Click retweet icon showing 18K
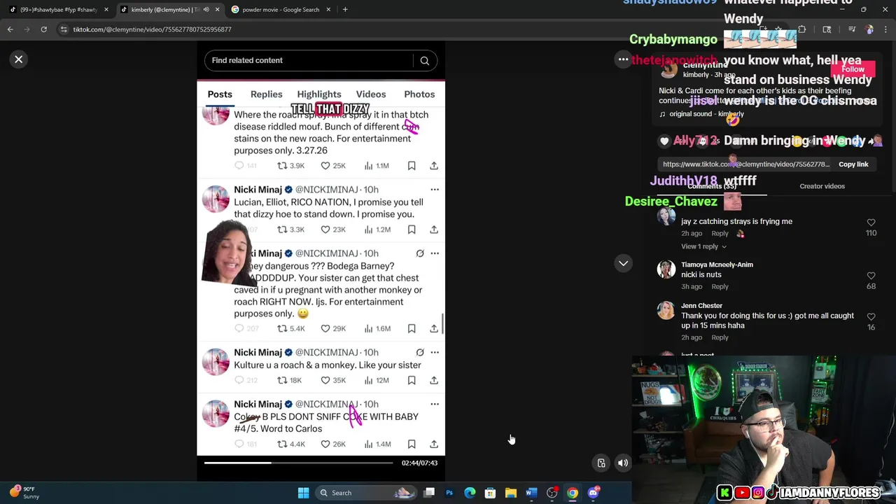This screenshot has height=504, width=896. 282,380
